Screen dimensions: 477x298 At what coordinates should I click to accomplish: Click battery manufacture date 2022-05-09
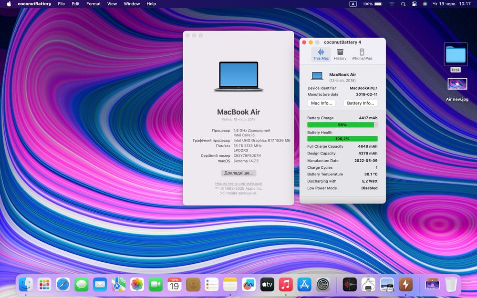coord(366,161)
